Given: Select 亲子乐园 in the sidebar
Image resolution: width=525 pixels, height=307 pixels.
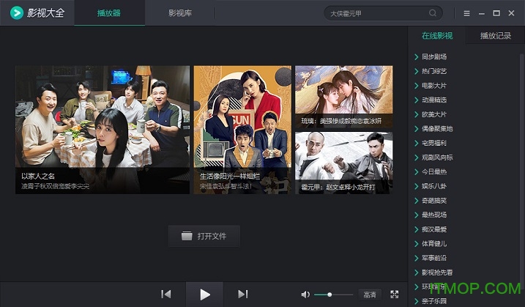Looking at the screenshot, I should 434,301.
